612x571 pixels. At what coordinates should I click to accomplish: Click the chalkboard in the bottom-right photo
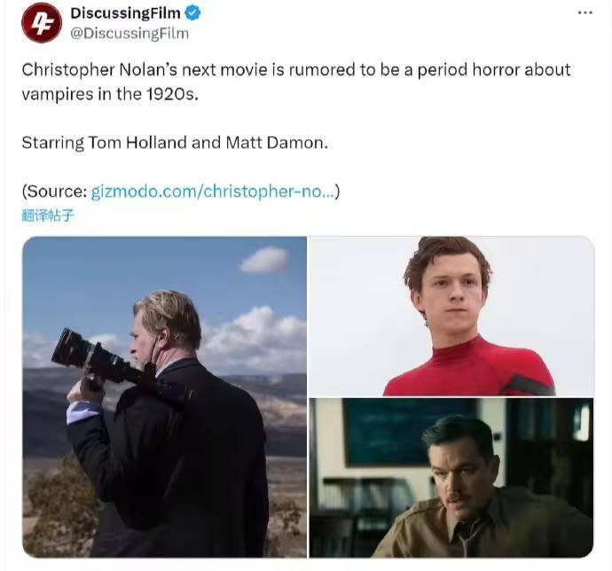(x=406, y=433)
